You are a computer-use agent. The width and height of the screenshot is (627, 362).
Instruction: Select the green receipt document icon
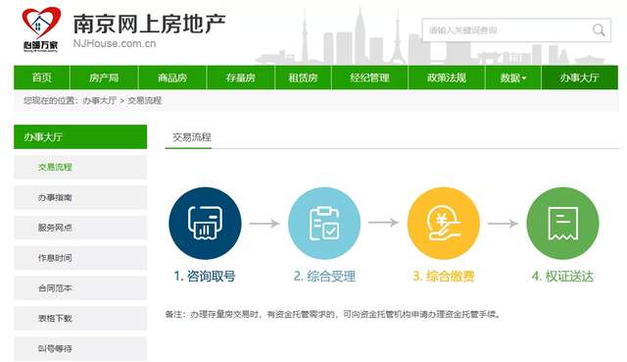point(562,223)
